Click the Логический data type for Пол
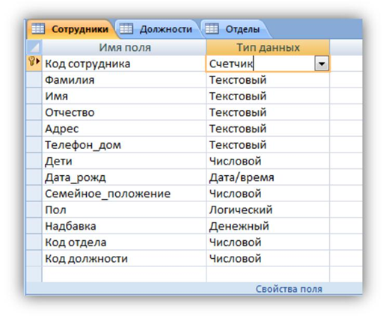Viewport: 386px width, 318px height. [x=268, y=210]
